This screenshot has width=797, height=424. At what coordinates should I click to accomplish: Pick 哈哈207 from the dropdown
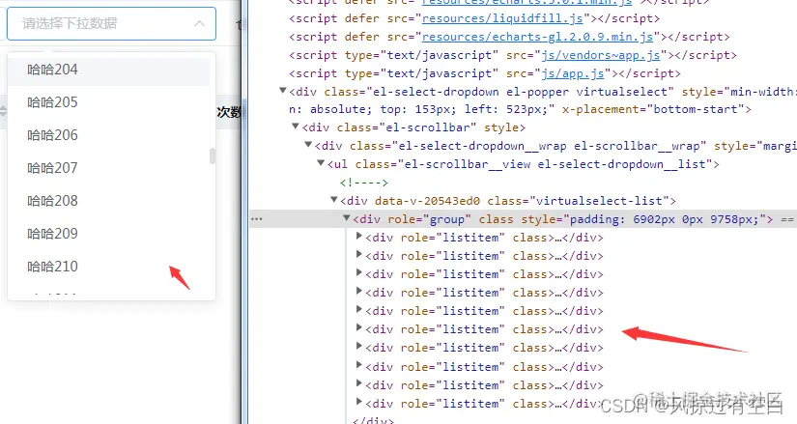click(109, 168)
